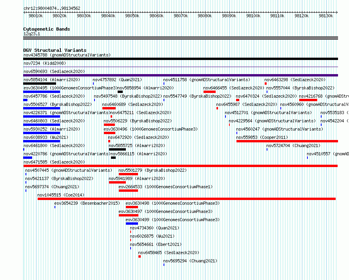
Task: Open variant nsv6461800 (Sedlazeck2020)
Action: [x=54, y=145]
